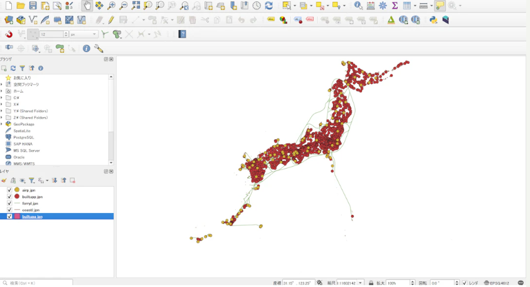This screenshot has height=287, width=530.
Task: Select the forryl_jpn layer
Action: (x=30, y=203)
